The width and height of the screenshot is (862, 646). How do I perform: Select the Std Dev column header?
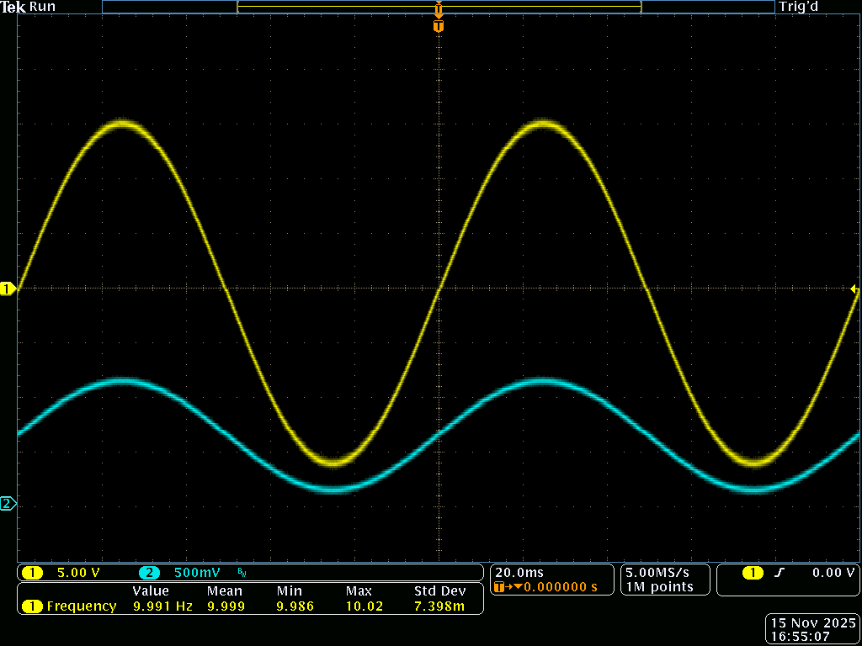(439, 591)
